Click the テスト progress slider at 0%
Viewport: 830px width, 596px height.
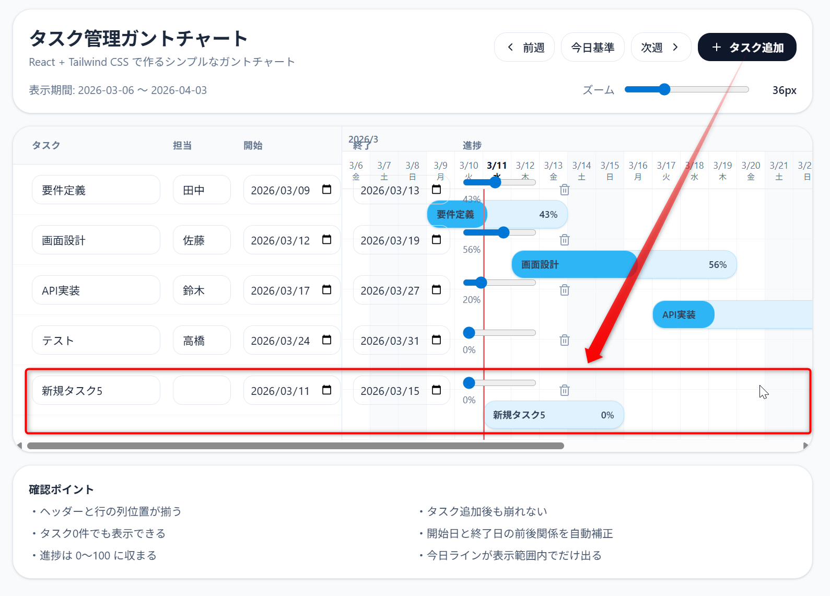[x=500, y=333]
